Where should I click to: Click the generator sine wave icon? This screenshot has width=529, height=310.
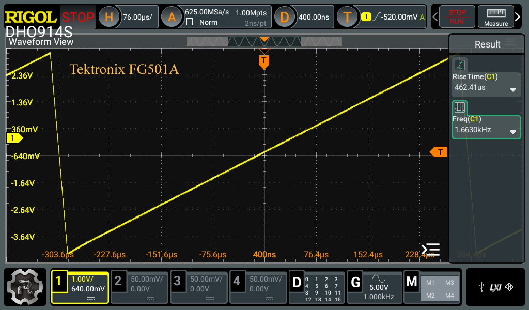pyautogui.click(x=379, y=278)
